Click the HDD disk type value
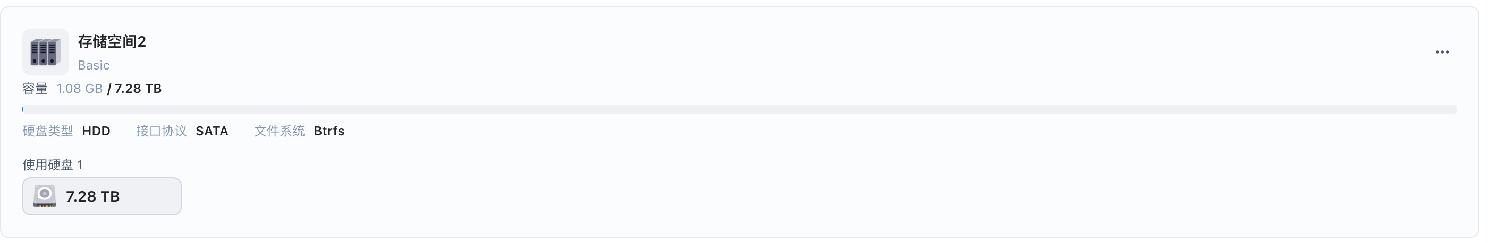 pyautogui.click(x=96, y=131)
